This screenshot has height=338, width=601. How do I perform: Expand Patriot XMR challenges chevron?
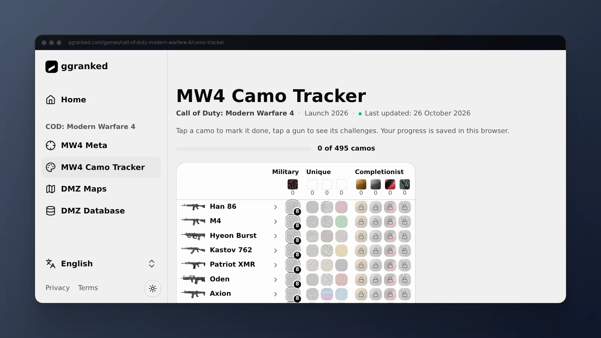[275, 265]
